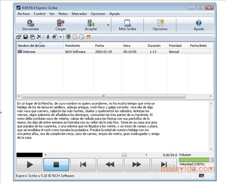This screenshot has height=183, width=226.
Task: Click dictation list scroll left arrow
Action: 19,96
